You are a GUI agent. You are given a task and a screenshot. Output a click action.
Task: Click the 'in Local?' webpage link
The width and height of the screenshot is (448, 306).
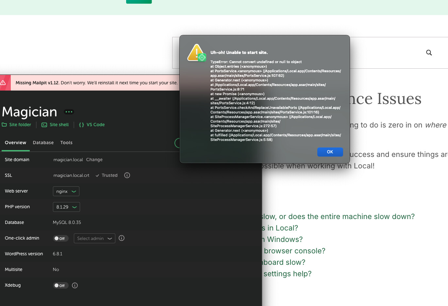pyautogui.click(x=280, y=228)
